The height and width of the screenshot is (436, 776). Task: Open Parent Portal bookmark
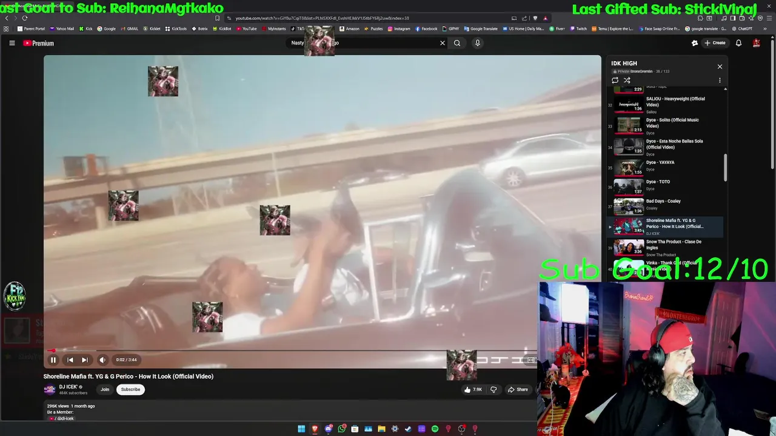click(31, 28)
